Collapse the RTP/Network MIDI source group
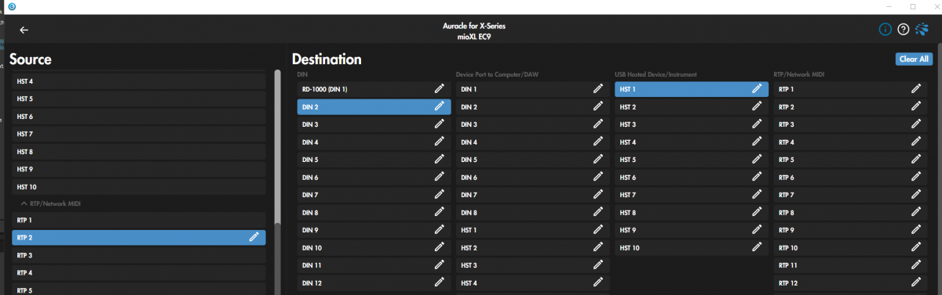This screenshot has height=295, width=942. coord(24,203)
